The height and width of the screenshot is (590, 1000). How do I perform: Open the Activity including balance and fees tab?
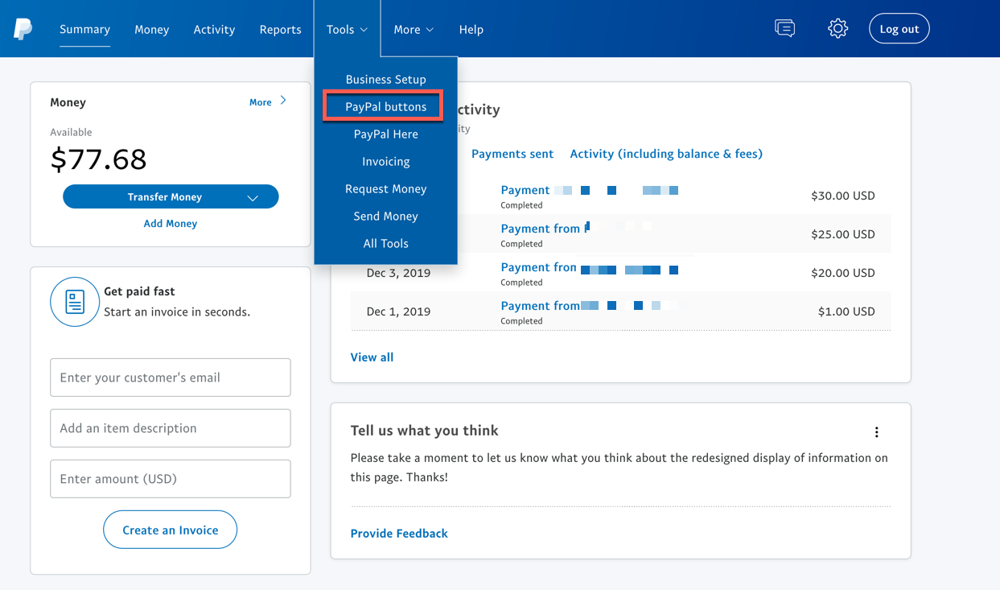coord(666,153)
